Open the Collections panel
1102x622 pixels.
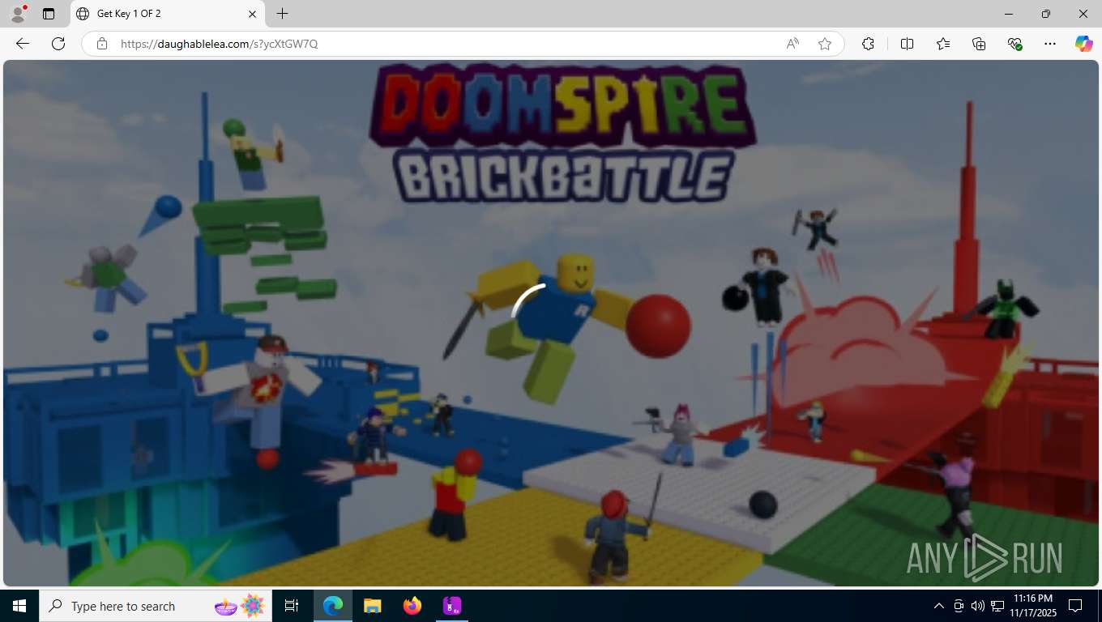tap(979, 44)
